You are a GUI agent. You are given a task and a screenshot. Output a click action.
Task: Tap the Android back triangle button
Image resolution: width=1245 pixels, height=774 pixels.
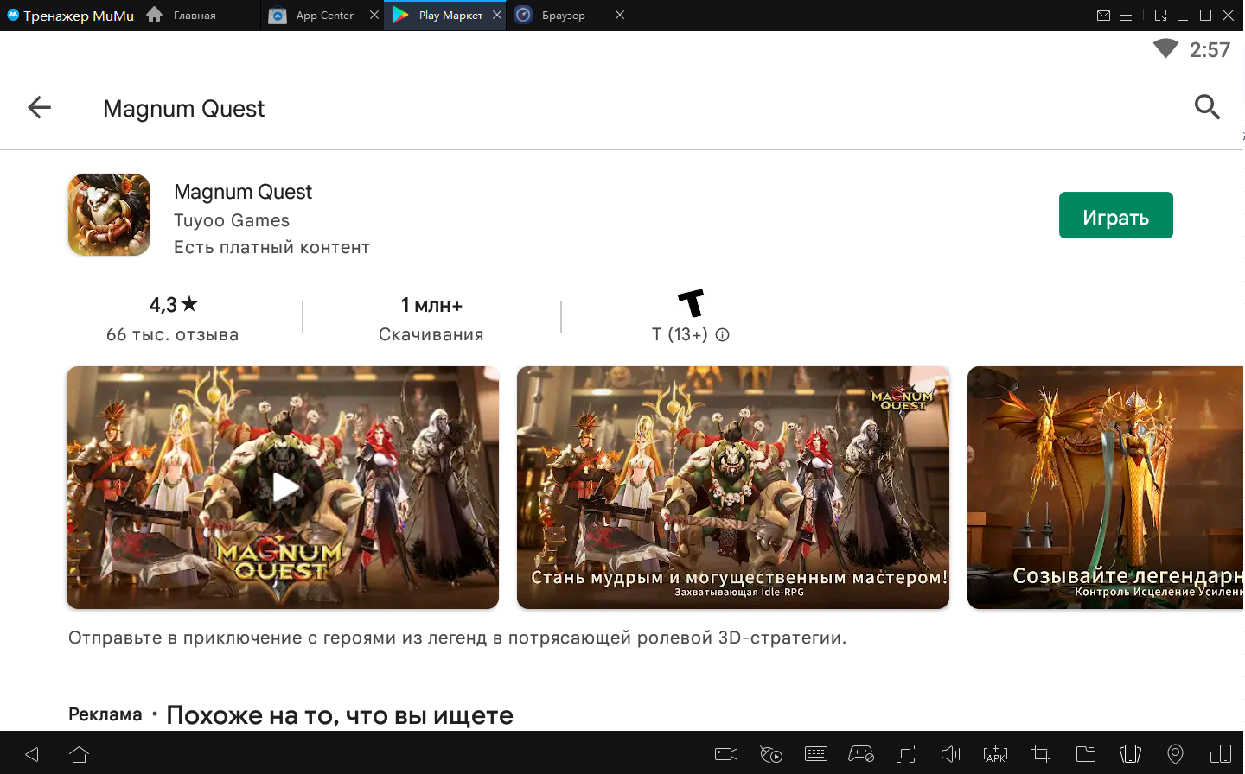(x=32, y=754)
